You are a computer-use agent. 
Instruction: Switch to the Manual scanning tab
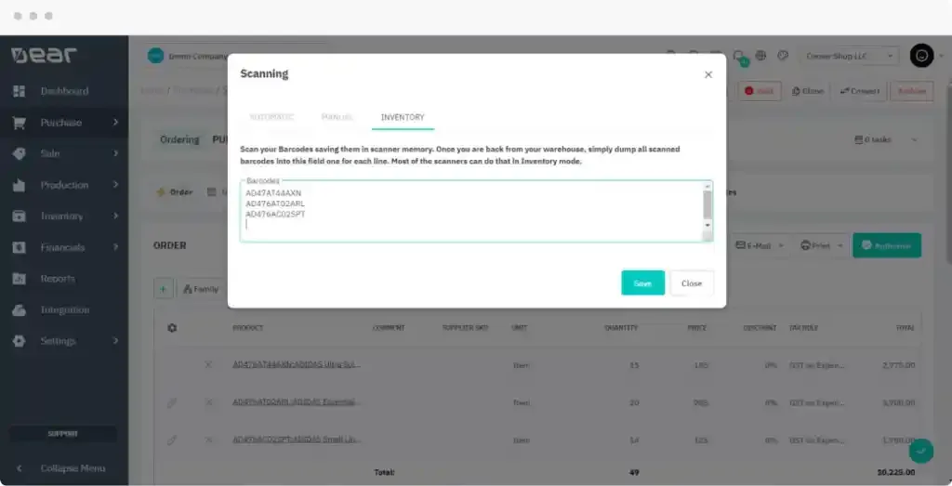click(337, 117)
